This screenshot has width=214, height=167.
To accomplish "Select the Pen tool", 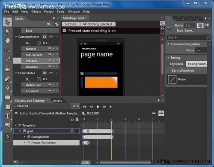I will [7, 88].
